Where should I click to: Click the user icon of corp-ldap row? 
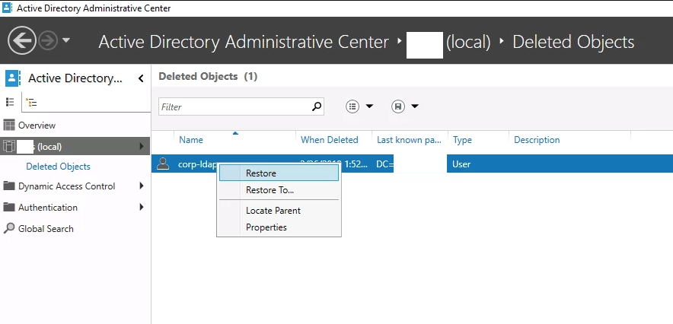[x=163, y=164]
